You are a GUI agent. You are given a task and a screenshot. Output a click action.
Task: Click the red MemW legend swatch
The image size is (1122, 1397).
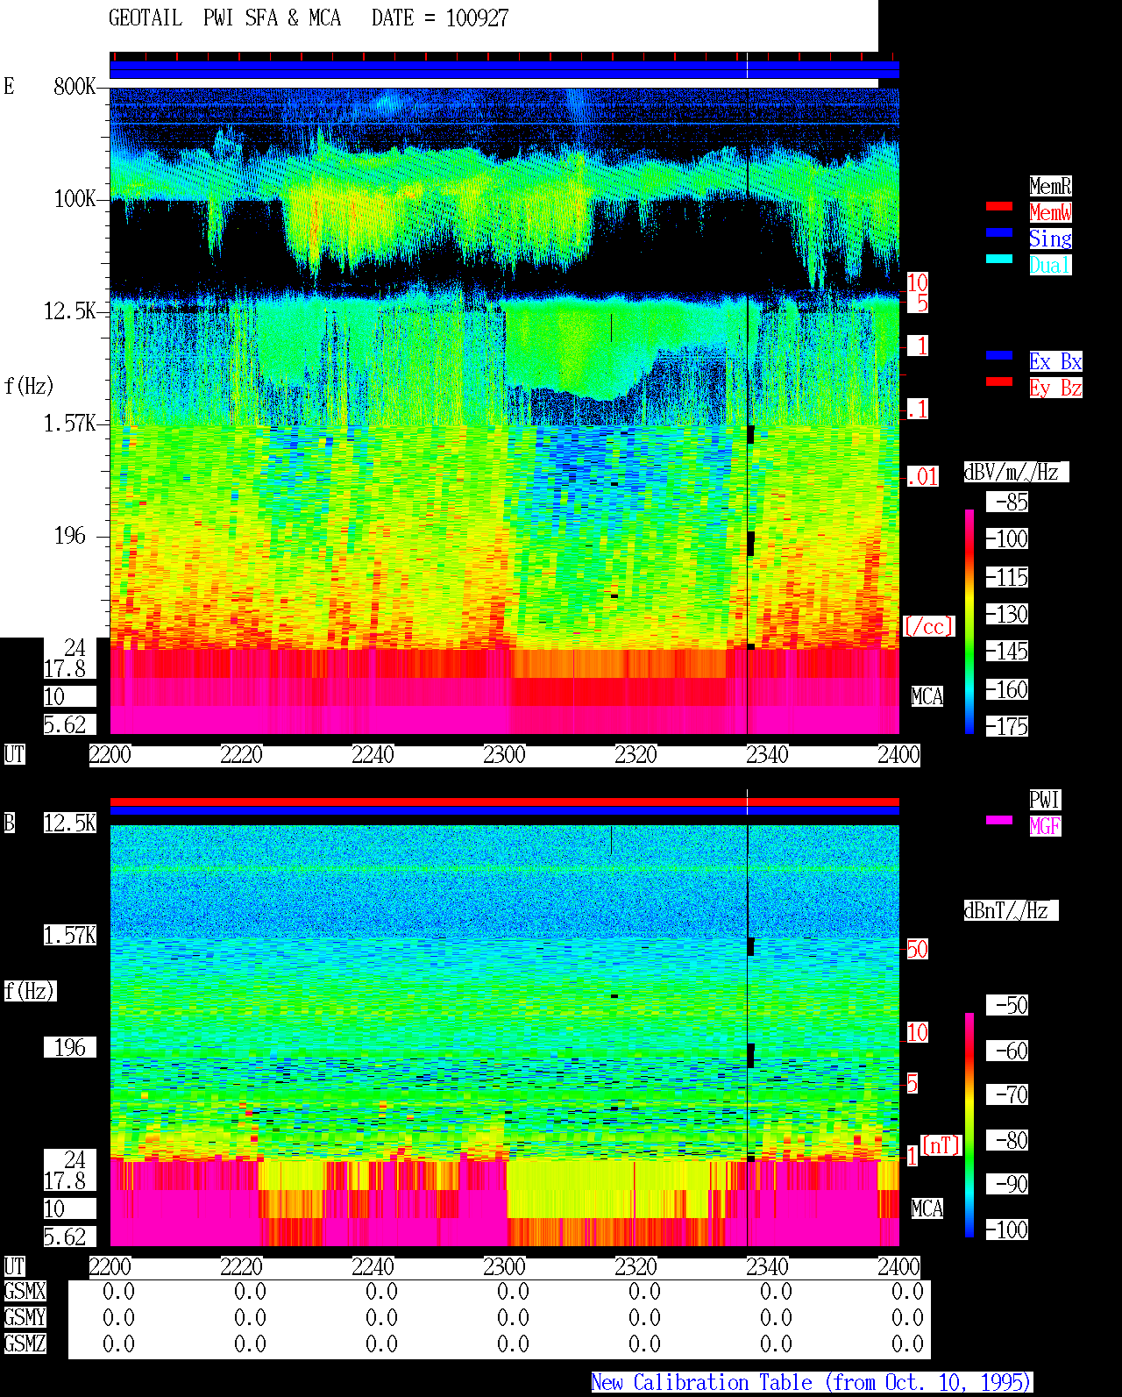999,206
